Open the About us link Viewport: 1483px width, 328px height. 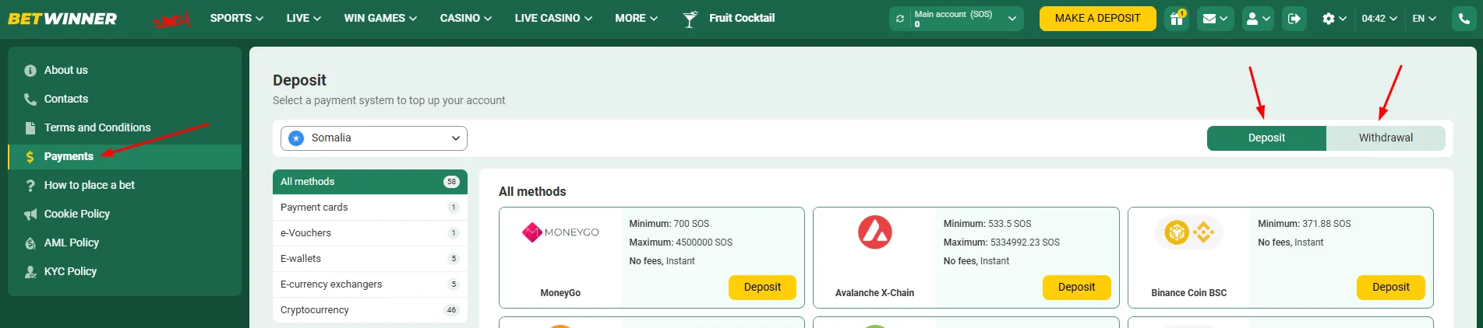coord(66,71)
